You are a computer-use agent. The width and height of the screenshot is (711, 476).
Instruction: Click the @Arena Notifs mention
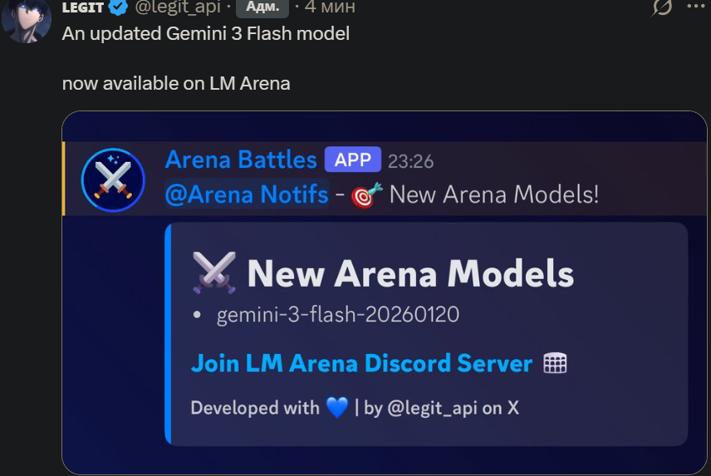pyautogui.click(x=247, y=194)
